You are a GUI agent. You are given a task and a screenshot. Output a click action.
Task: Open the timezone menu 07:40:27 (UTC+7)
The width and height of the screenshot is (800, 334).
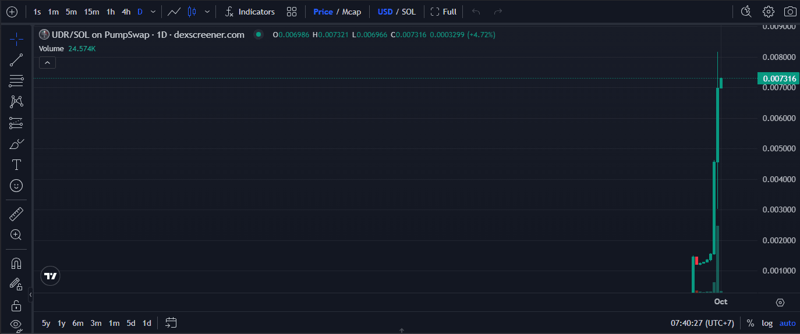pos(702,323)
